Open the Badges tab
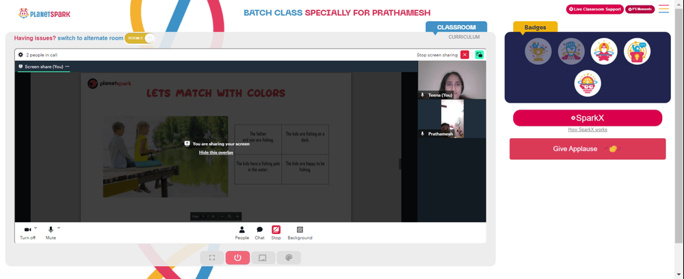 click(x=536, y=27)
